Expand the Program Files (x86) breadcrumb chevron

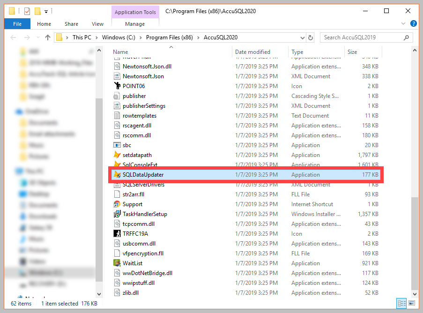coord(198,38)
